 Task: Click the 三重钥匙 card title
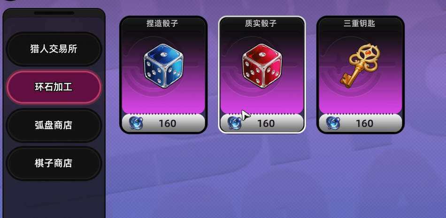pos(359,23)
